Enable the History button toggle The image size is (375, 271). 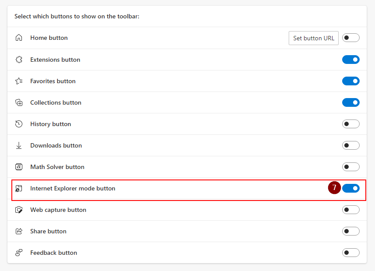tap(350, 124)
